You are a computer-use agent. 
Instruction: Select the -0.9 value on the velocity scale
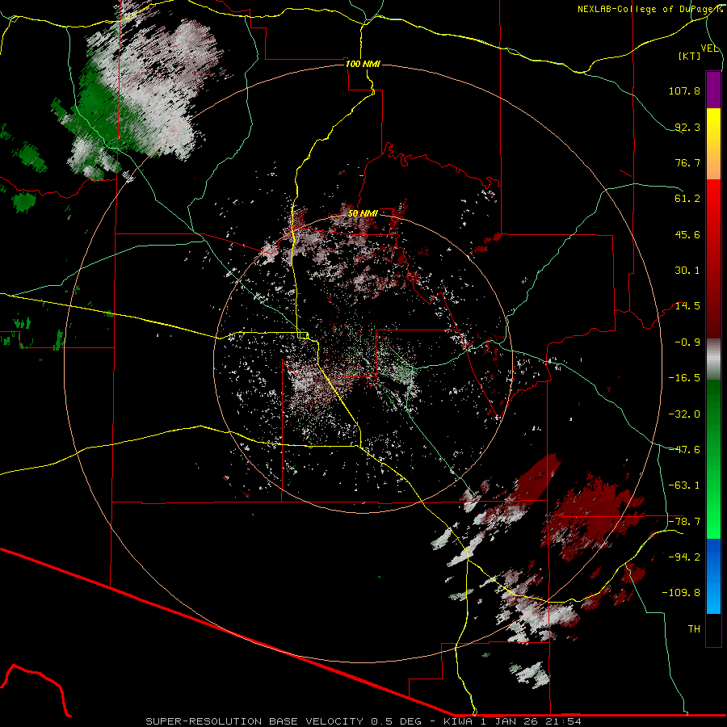(687, 342)
